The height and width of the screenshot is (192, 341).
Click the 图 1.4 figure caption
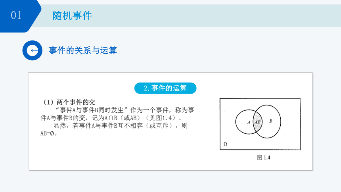[x=264, y=157]
